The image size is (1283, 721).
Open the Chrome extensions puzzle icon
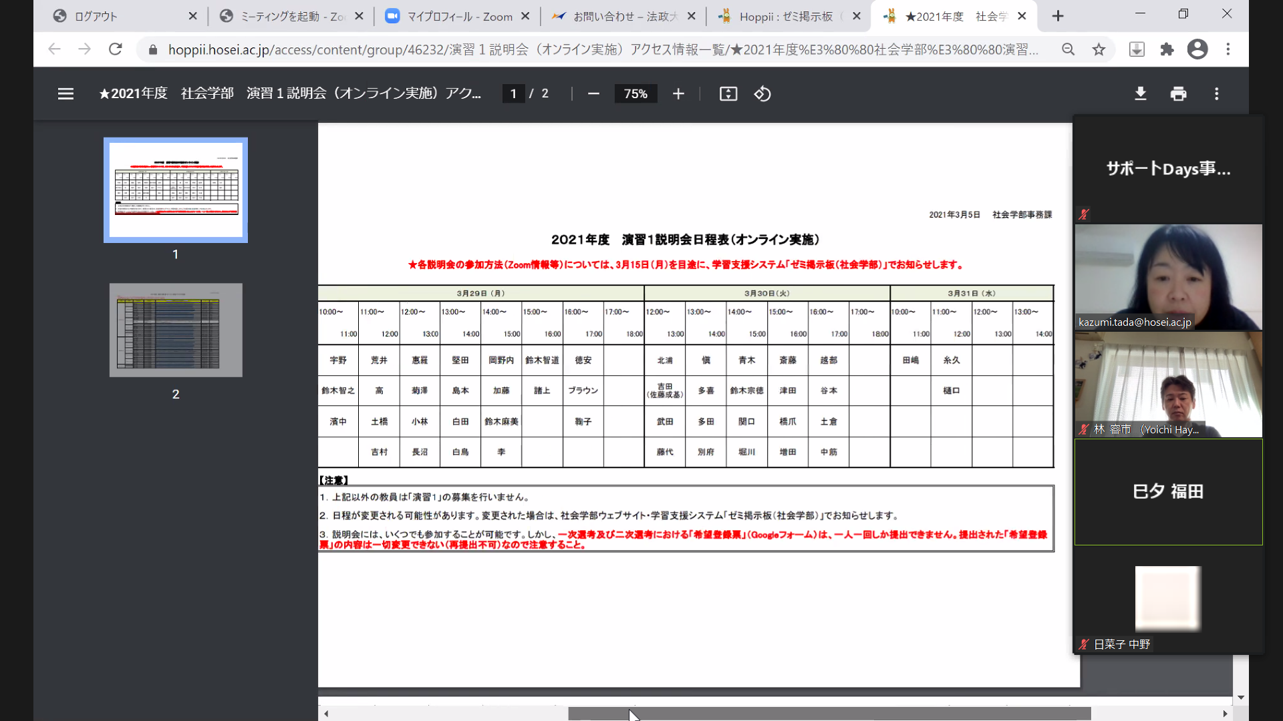pos(1167,49)
